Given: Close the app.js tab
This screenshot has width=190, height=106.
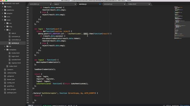Looking at the screenshot, I should (x=75, y=4).
